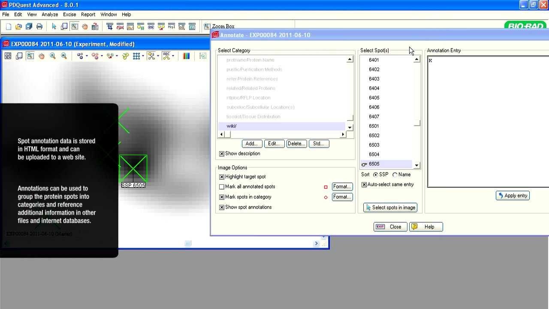The height and width of the screenshot is (309, 549).
Task: Click the link/chain toolbar icon
Action: tap(151, 26)
